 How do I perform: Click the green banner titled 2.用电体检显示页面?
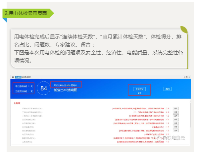(x=28, y=14)
